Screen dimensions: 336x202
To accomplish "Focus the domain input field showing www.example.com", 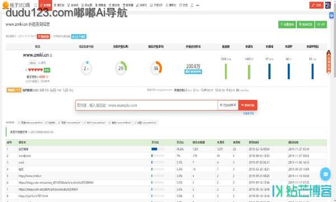I will tap(147, 105).
